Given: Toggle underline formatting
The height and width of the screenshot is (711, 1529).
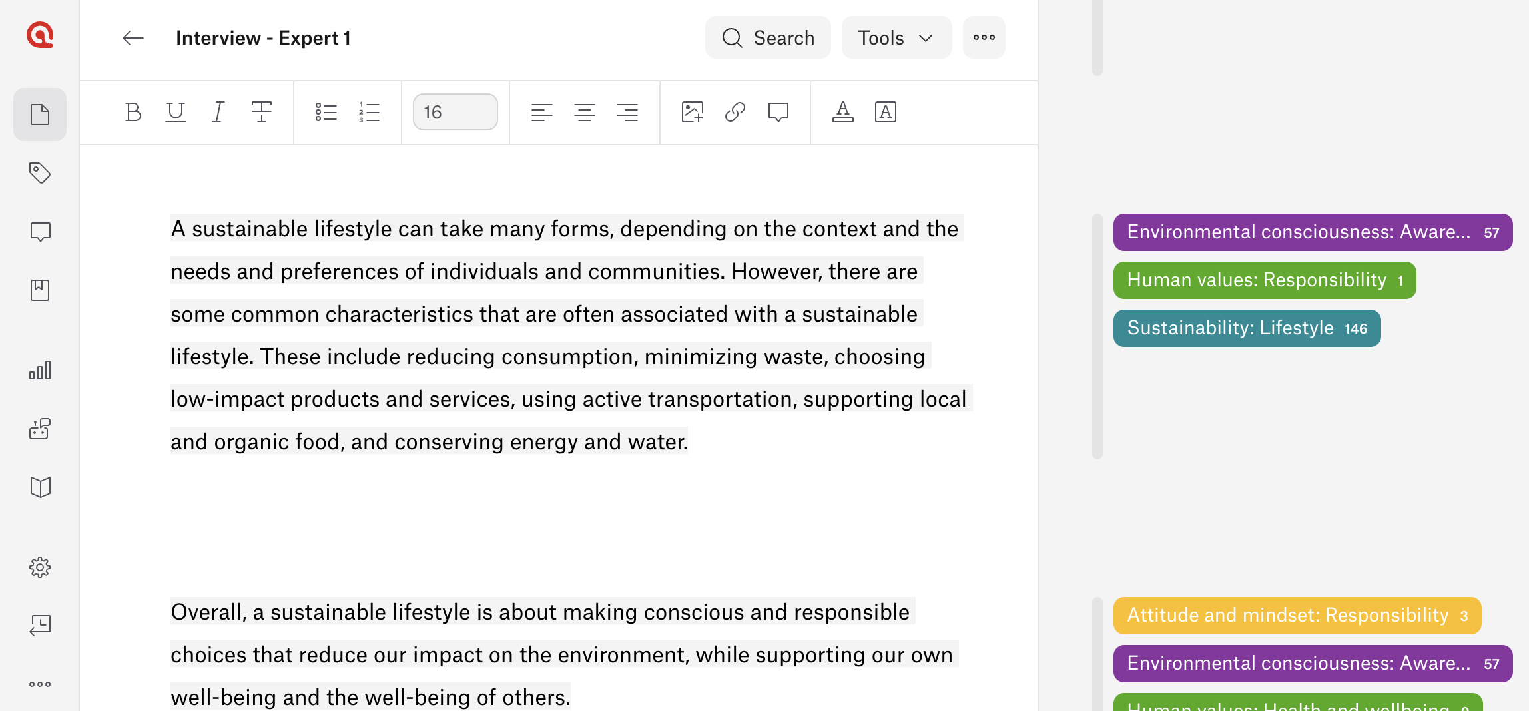Looking at the screenshot, I should pos(176,112).
